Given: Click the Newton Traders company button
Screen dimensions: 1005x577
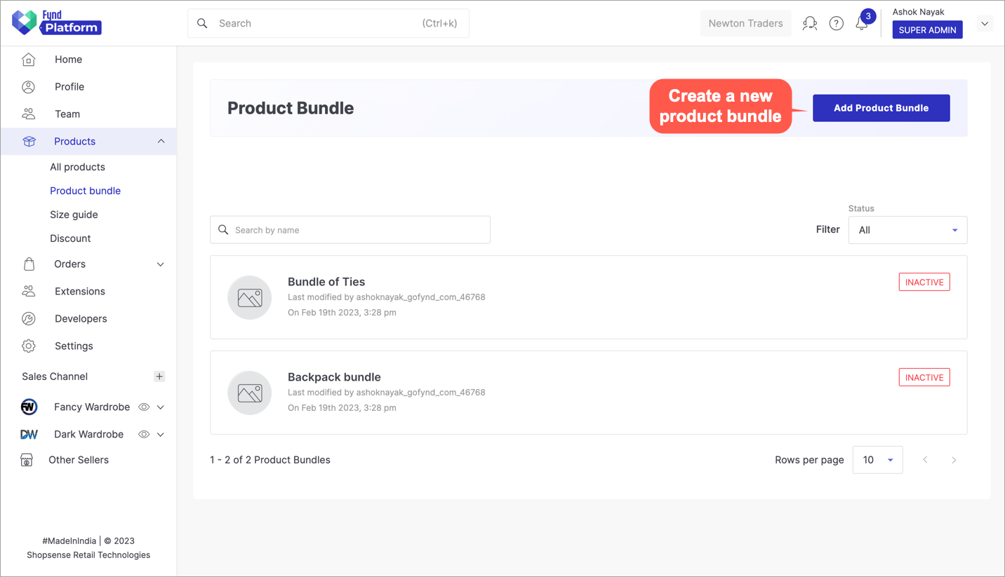Looking at the screenshot, I should tap(745, 23).
